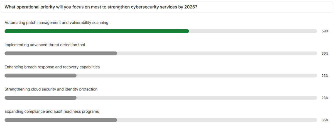This screenshot has height=127, width=334.
Task: Click the gray filled bar under threat detection
Action: click(x=61, y=53)
